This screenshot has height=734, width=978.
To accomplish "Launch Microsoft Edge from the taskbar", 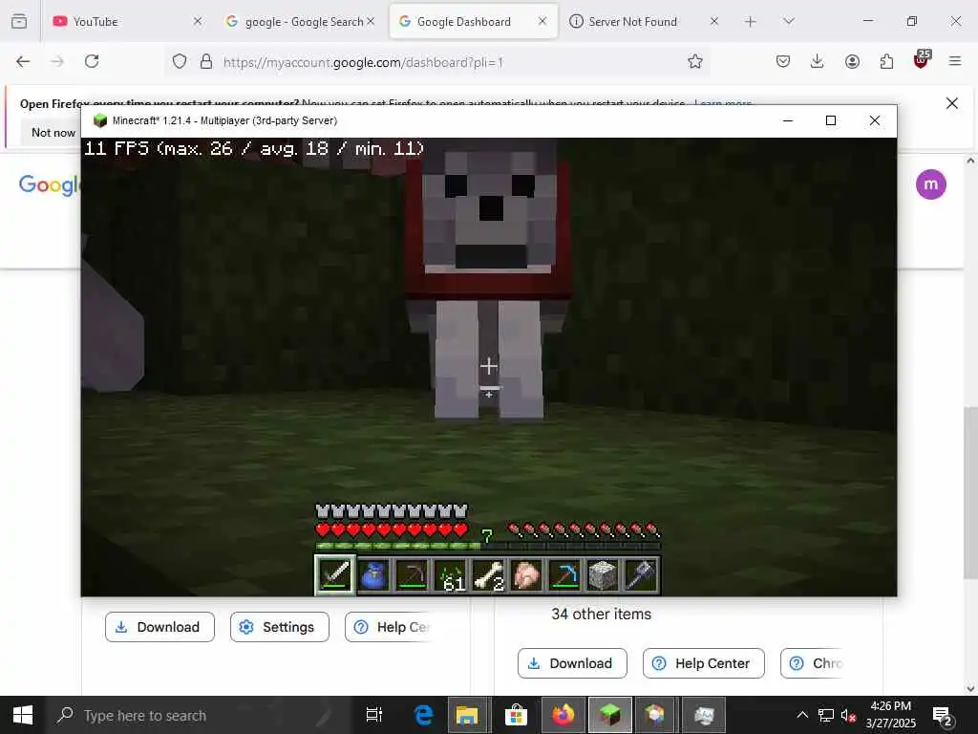I will (x=423, y=715).
